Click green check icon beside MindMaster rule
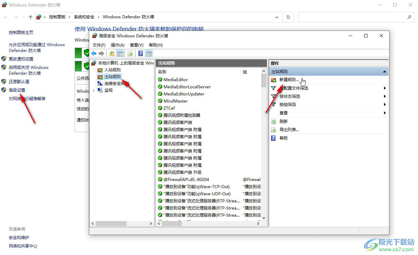Screen dimensions: 418x255 (x=160, y=101)
